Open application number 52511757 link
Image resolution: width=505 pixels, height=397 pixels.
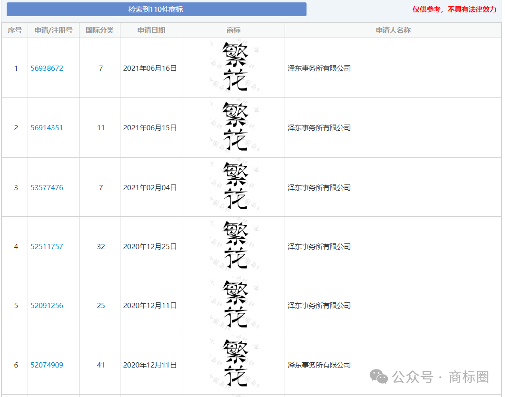point(47,247)
